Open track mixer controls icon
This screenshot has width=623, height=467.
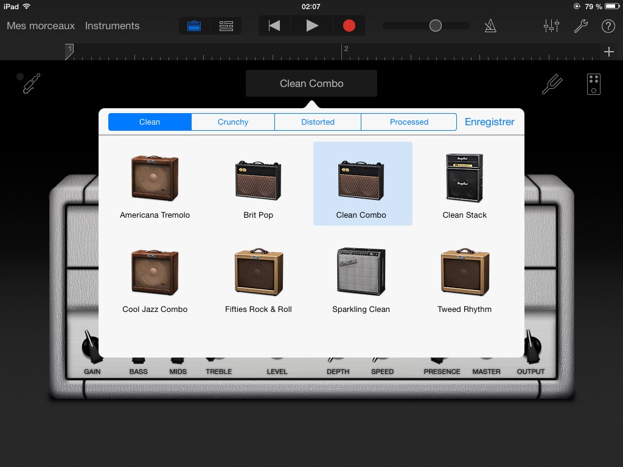click(x=551, y=26)
